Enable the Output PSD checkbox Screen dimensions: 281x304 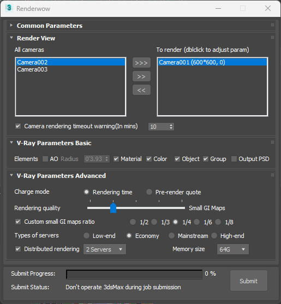[234, 159]
